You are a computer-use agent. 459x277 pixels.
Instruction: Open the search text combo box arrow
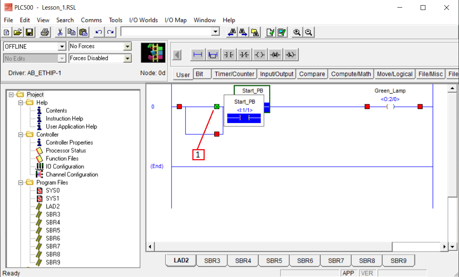pyautogui.click(x=216, y=32)
